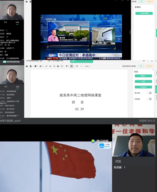
Task: Switch to 高三一轮 中国的气候 tab
Action: [56, 61]
